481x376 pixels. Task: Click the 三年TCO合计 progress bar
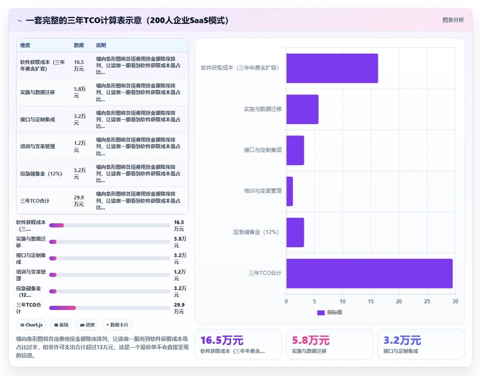pos(109,308)
